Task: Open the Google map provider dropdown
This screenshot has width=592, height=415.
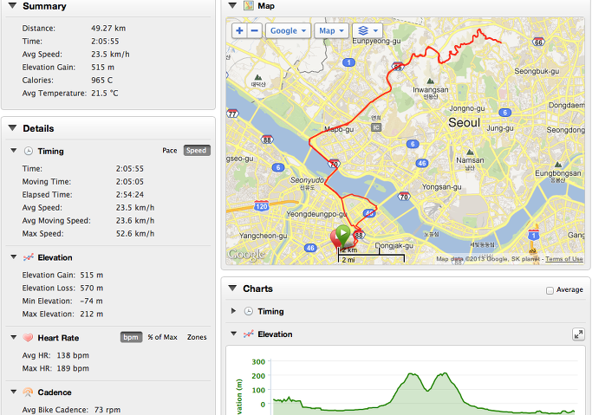Action: [x=288, y=30]
